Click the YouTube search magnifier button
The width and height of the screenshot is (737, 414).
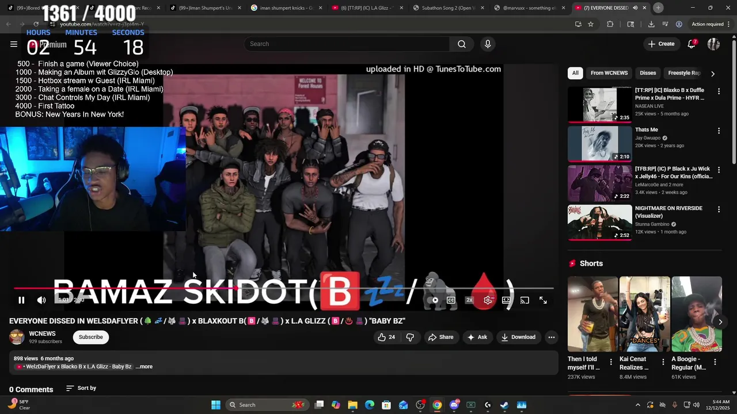[462, 44]
